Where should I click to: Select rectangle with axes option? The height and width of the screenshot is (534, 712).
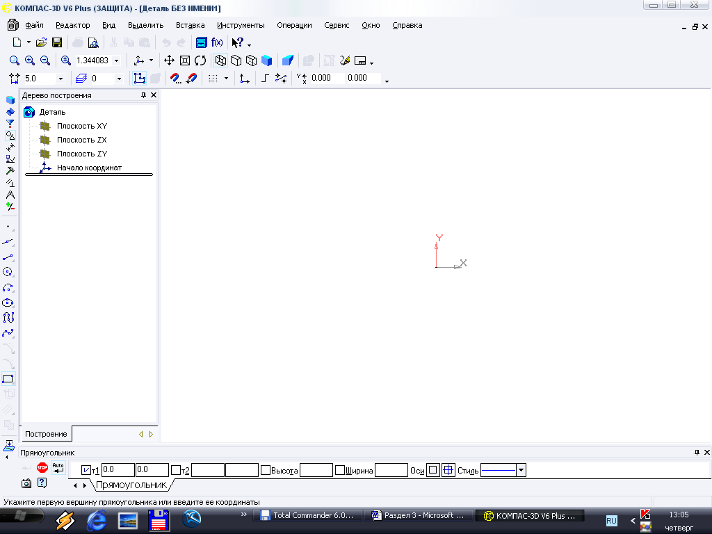pos(448,470)
